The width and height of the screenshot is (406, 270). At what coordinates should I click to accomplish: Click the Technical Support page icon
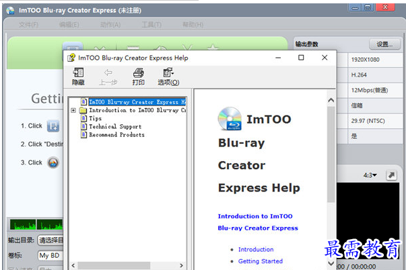[83, 126]
